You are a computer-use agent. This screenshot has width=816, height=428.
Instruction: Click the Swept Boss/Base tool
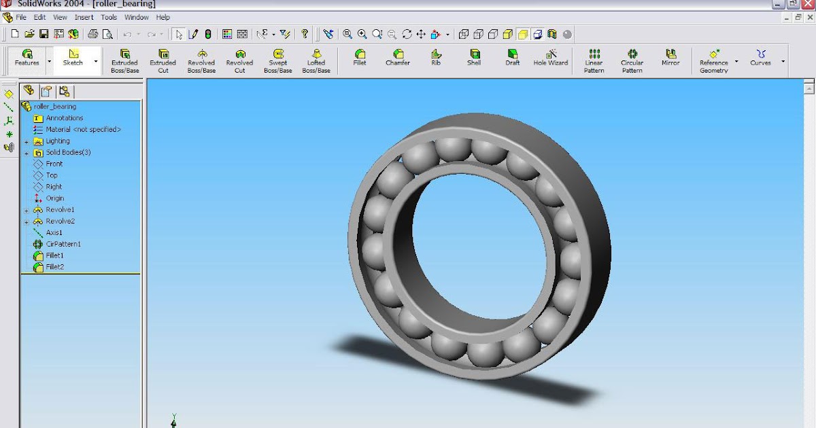click(278, 61)
